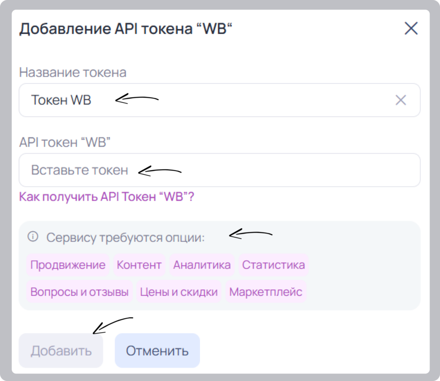The image size is (440, 381).
Task: Click the 'Вставьте токен' input field
Action: pyautogui.click(x=220, y=170)
